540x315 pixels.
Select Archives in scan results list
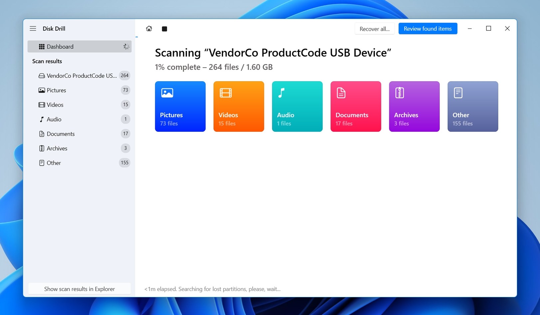[80, 148]
